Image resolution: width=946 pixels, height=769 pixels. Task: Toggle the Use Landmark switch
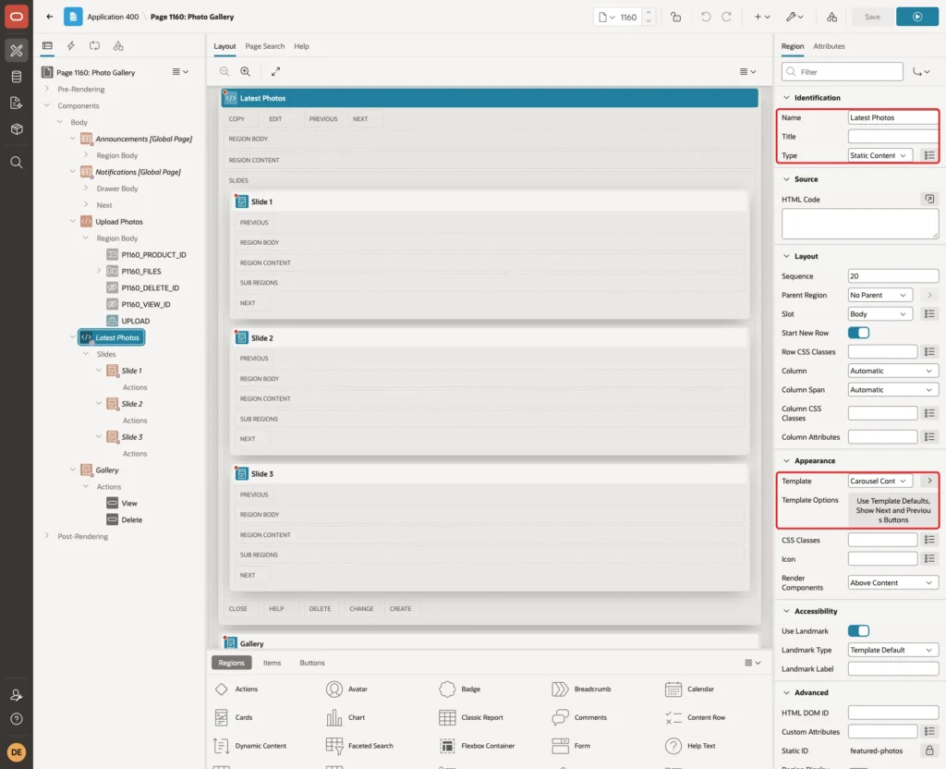coord(858,630)
